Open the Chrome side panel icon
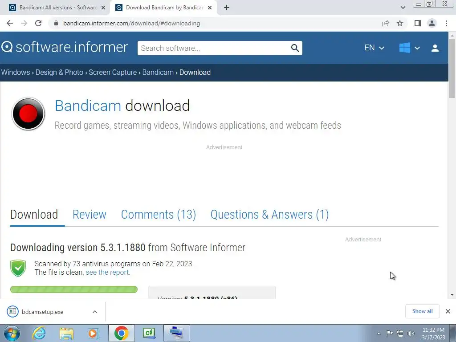Screen dimensions: 456x342 coord(418,23)
